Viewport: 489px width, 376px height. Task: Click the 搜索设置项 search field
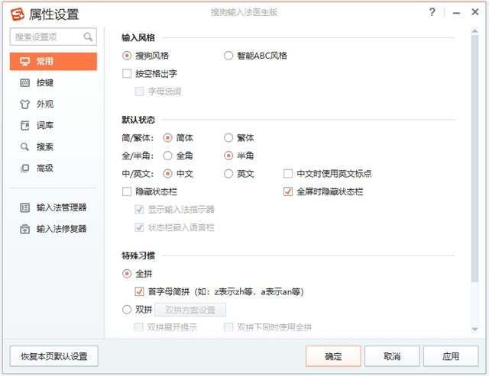47,37
